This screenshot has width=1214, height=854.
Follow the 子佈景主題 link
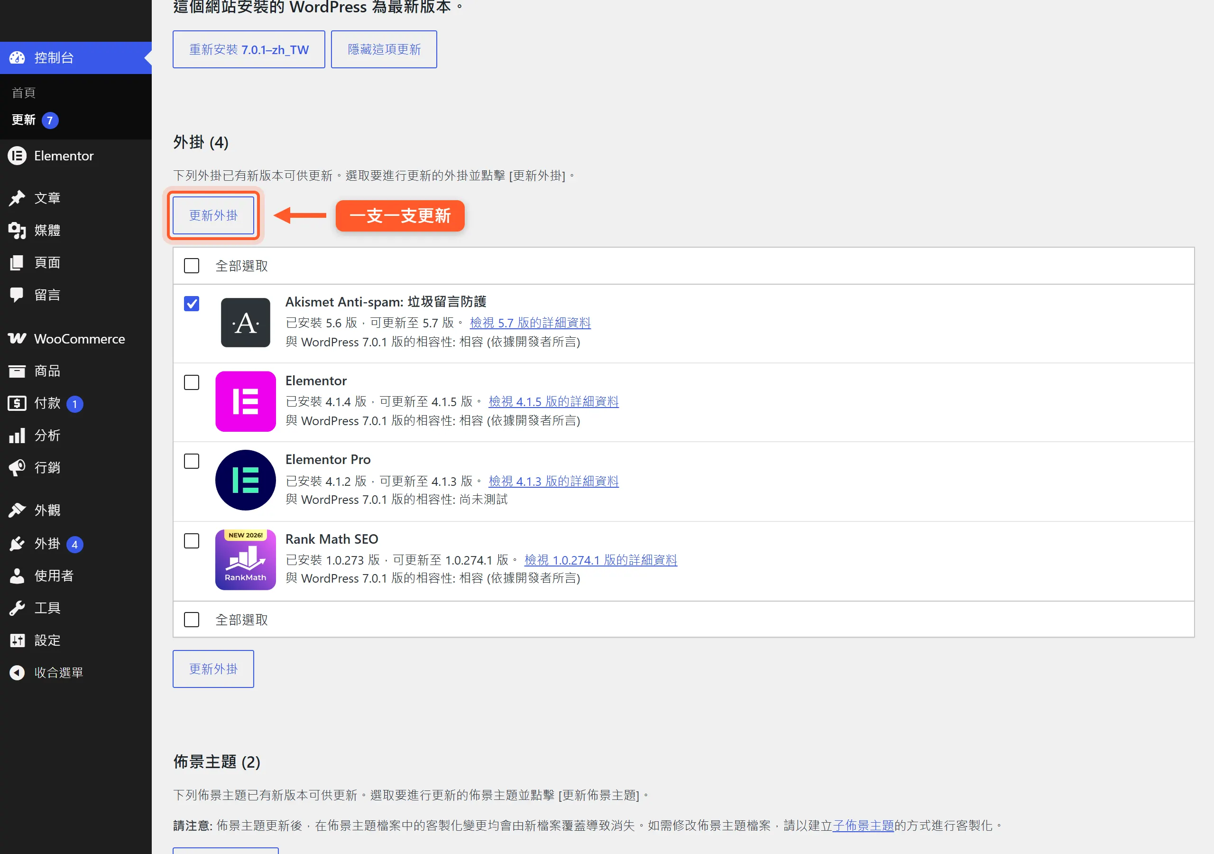863,826
